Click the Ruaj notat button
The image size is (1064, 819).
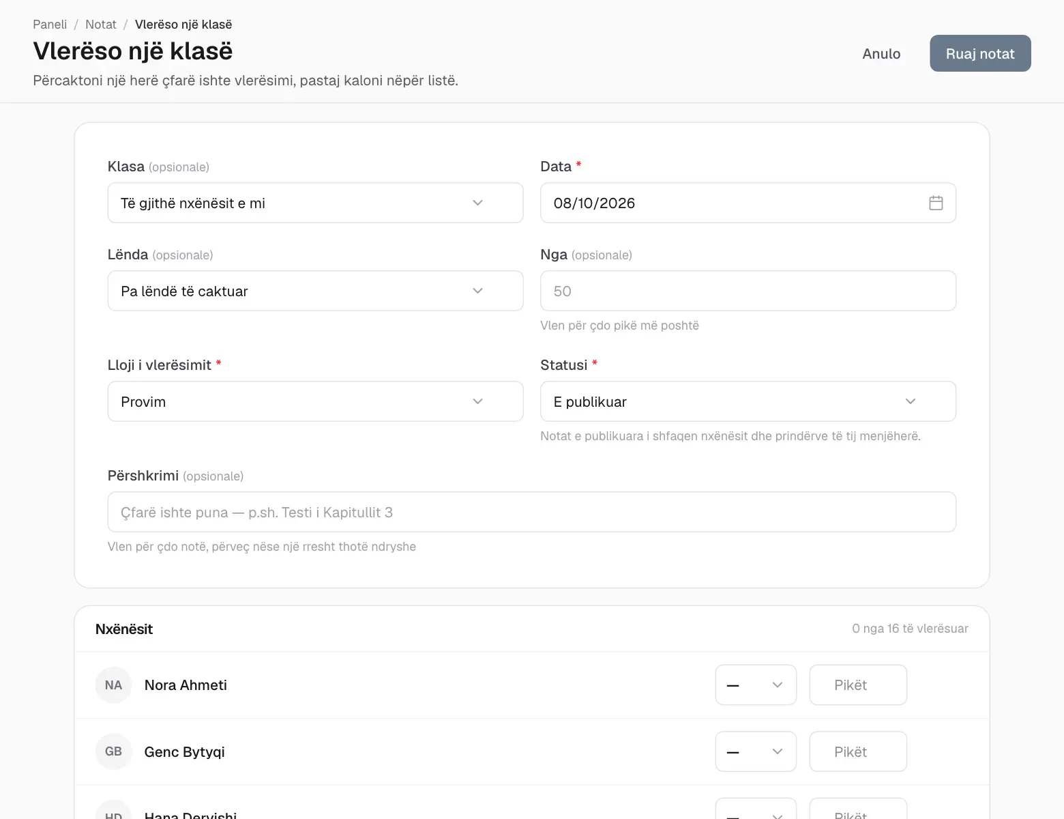(980, 53)
